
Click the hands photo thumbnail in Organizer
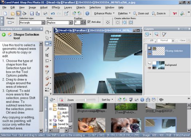(92, 125)
